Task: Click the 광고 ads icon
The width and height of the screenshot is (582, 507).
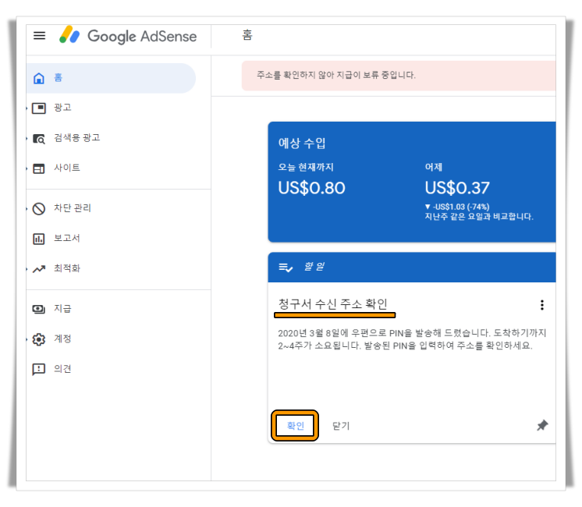Action: click(x=39, y=108)
